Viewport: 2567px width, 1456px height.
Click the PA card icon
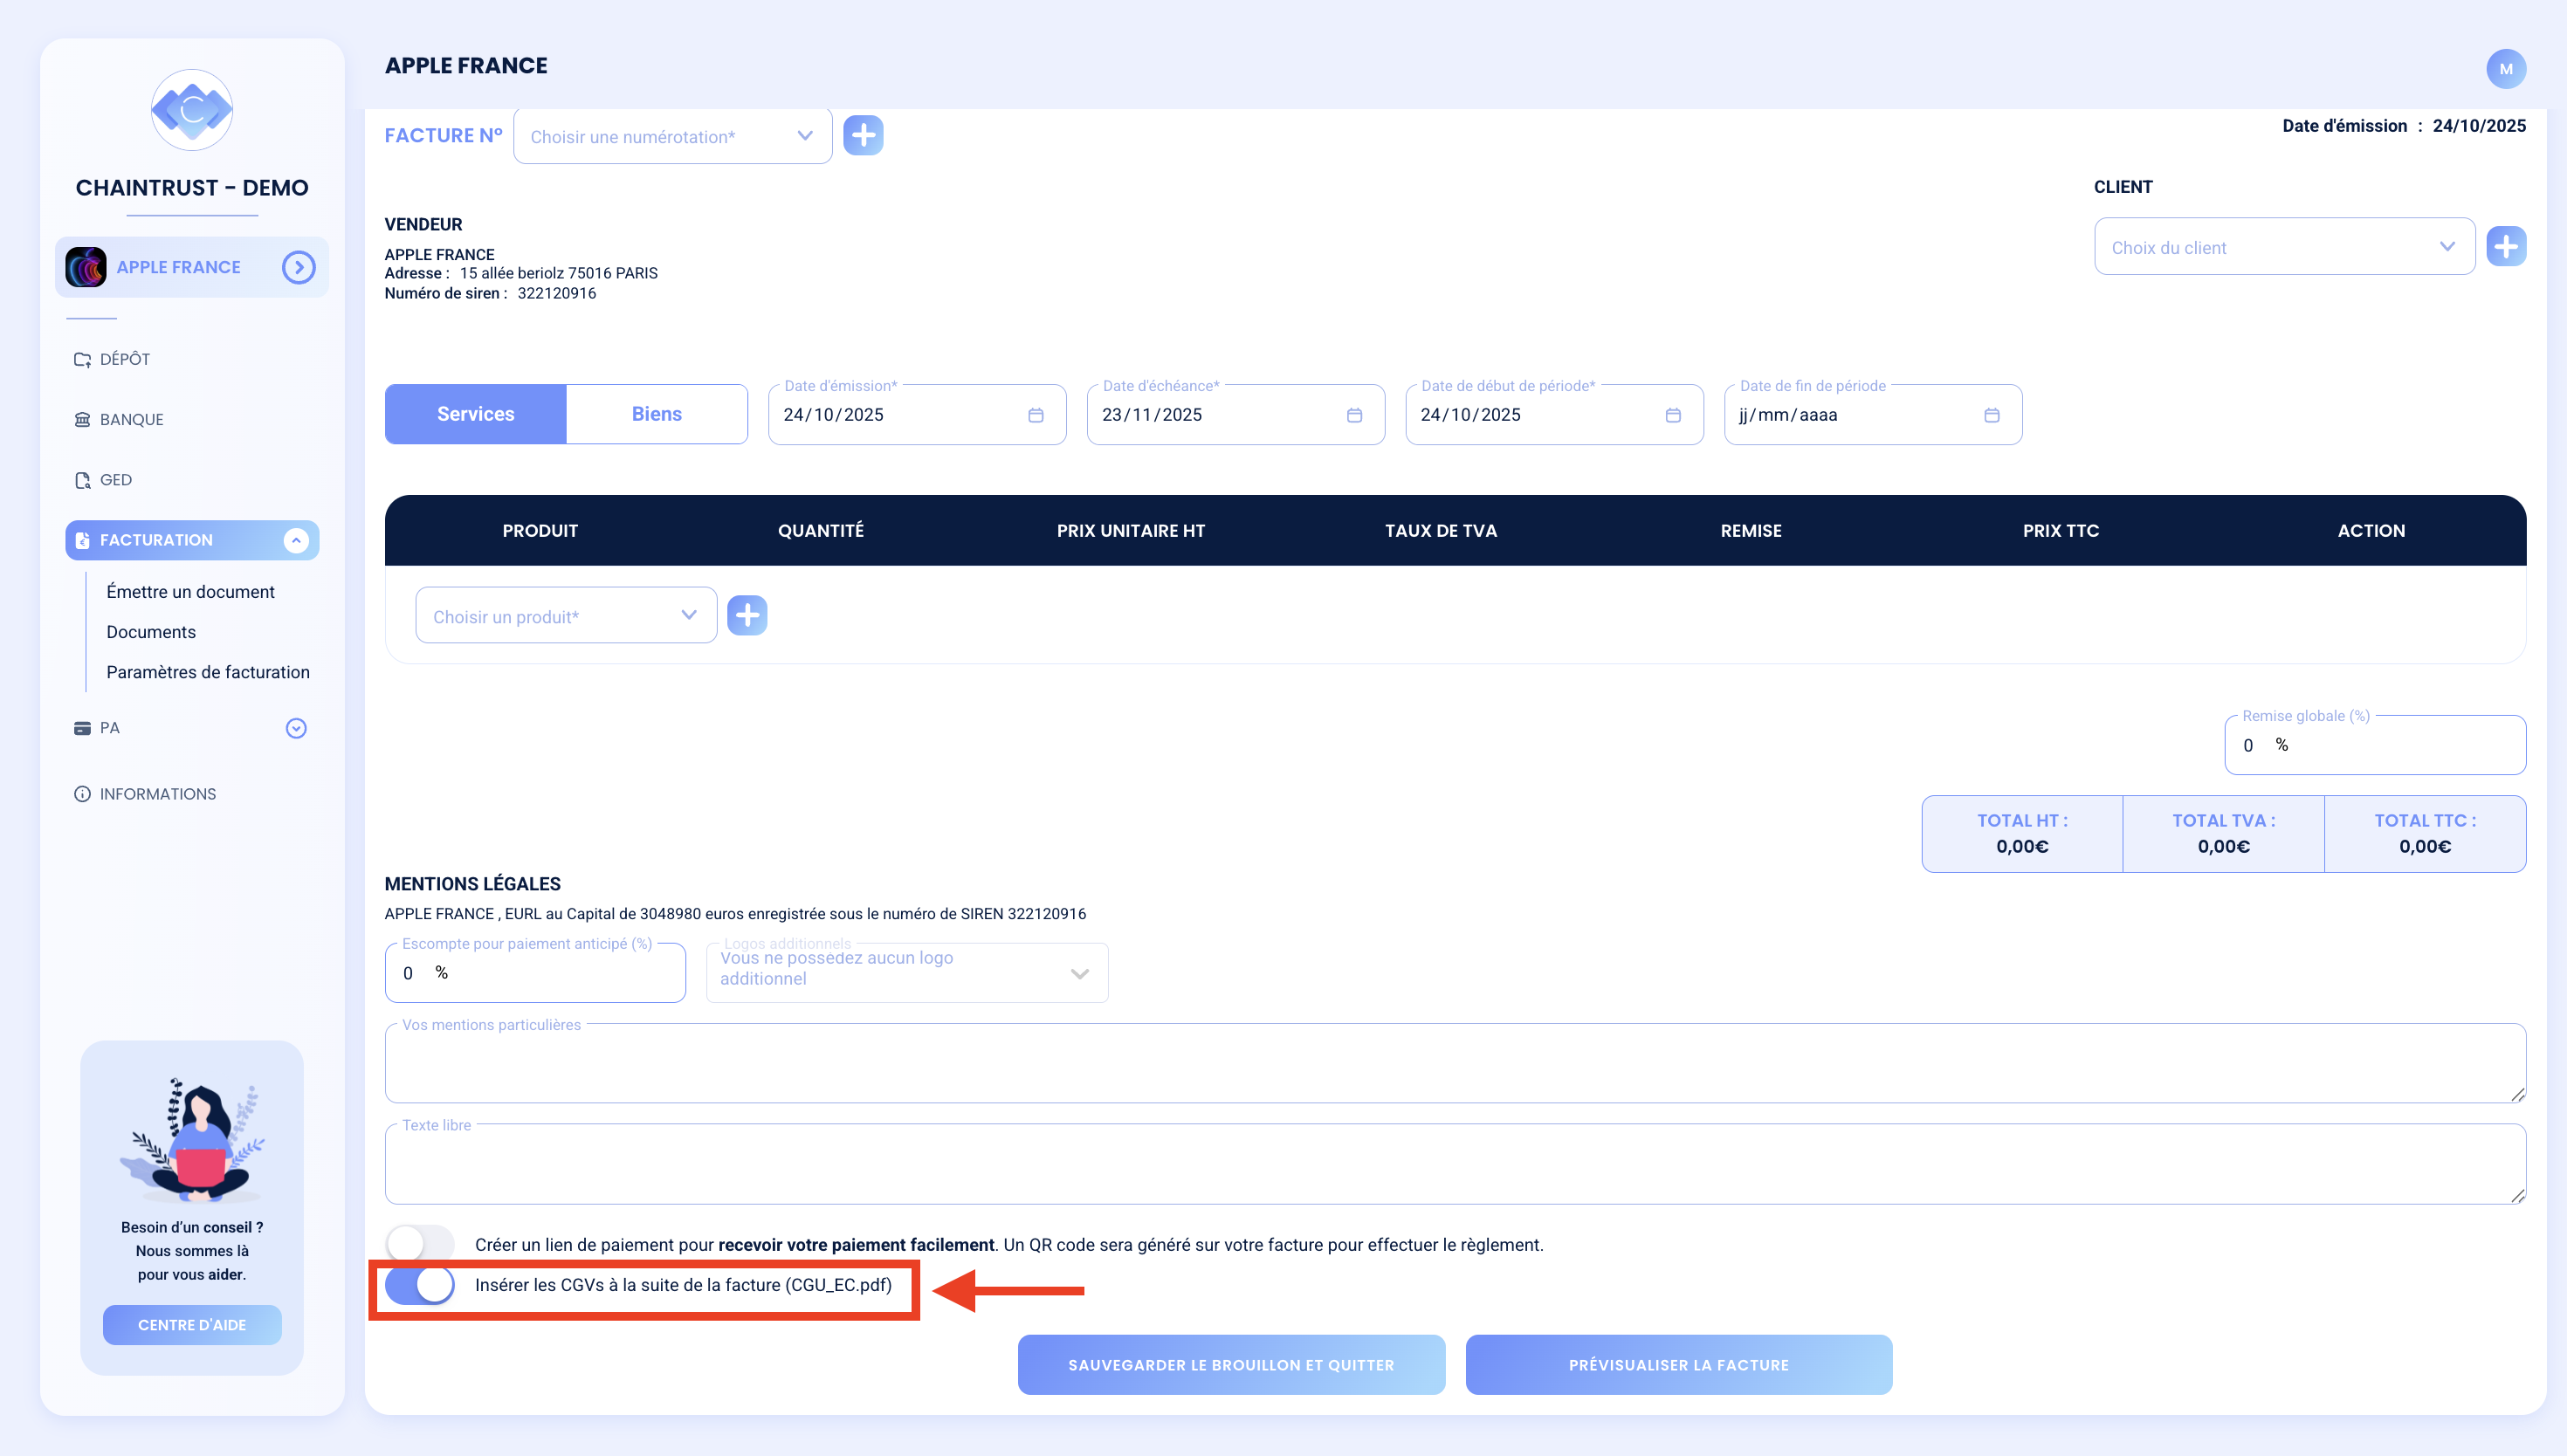pos(82,728)
